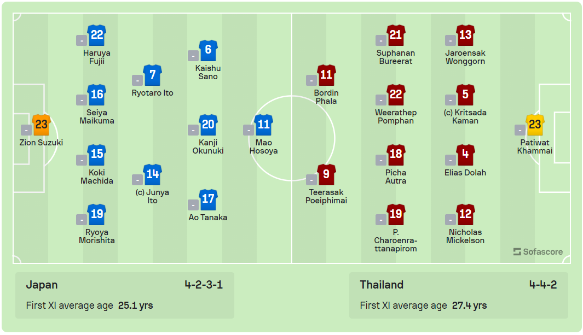Image resolution: width=583 pixels, height=335 pixels.
Task: Click Ao Tanaka's number 17 jersey
Action: (x=208, y=199)
